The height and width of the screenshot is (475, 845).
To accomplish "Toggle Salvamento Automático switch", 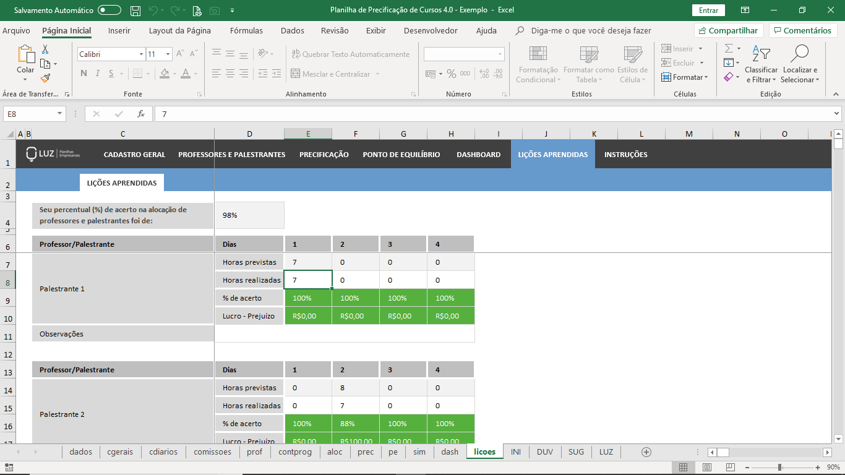I will (109, 11).
